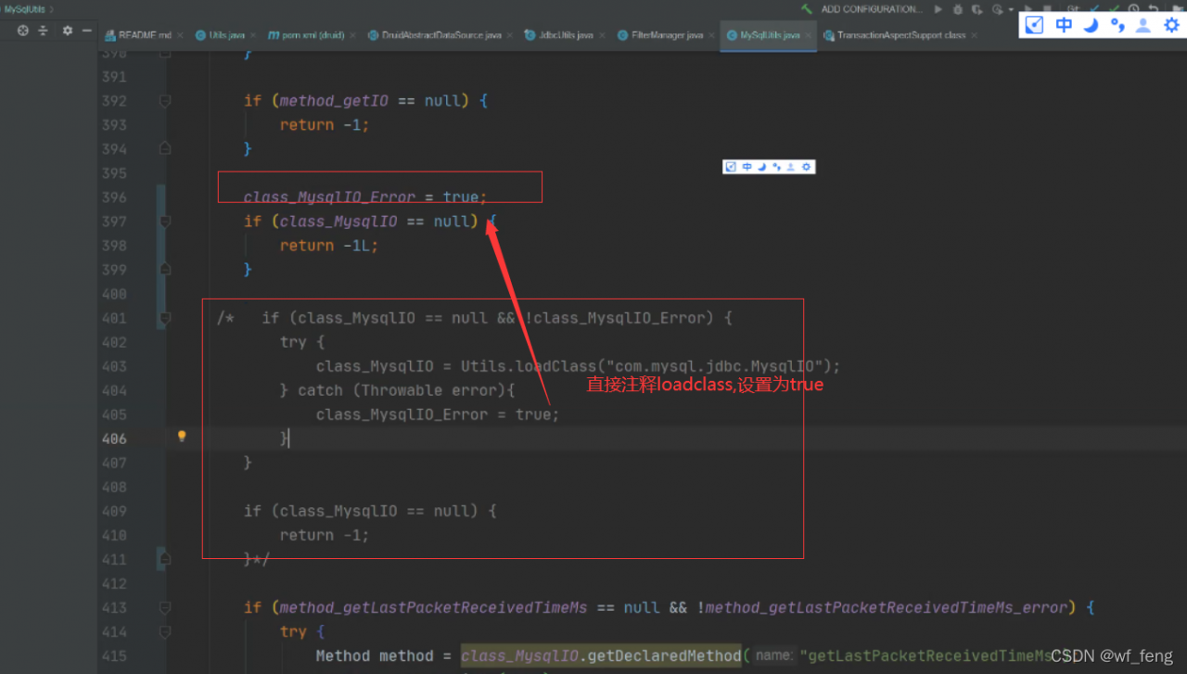Close the README.md tab
1187x674 pixels.
pyautogui.click(x=180, y=35)
